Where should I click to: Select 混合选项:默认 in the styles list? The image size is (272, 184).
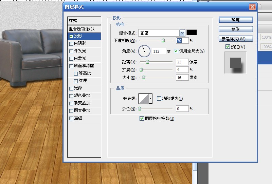click(x=84, y=29)
